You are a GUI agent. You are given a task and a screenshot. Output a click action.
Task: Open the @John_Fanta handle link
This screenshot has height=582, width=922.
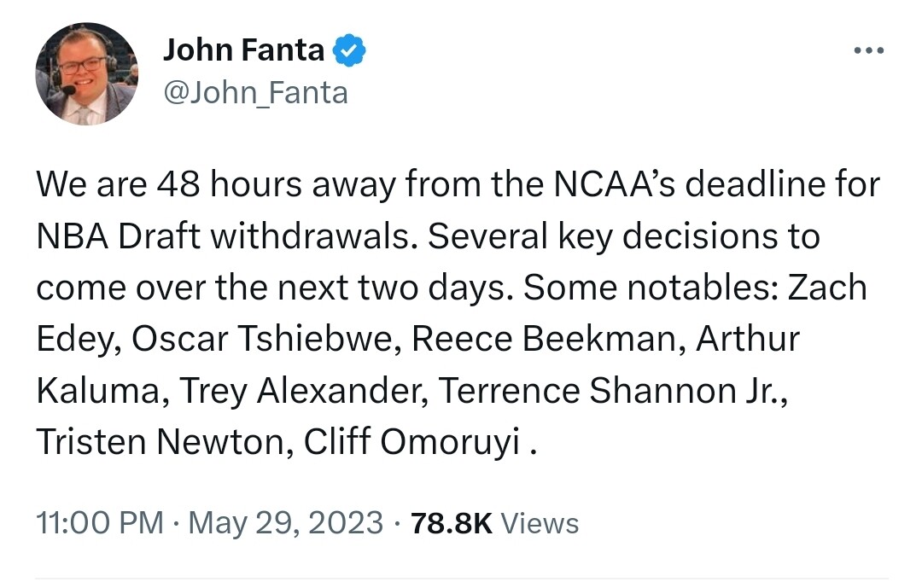pyautogui.click(x=255, y=92)
